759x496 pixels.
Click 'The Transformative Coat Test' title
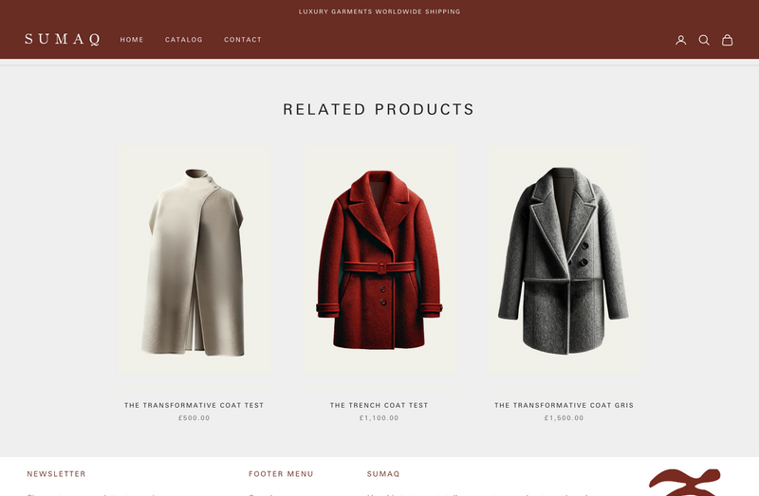click(x=194, y=405)
